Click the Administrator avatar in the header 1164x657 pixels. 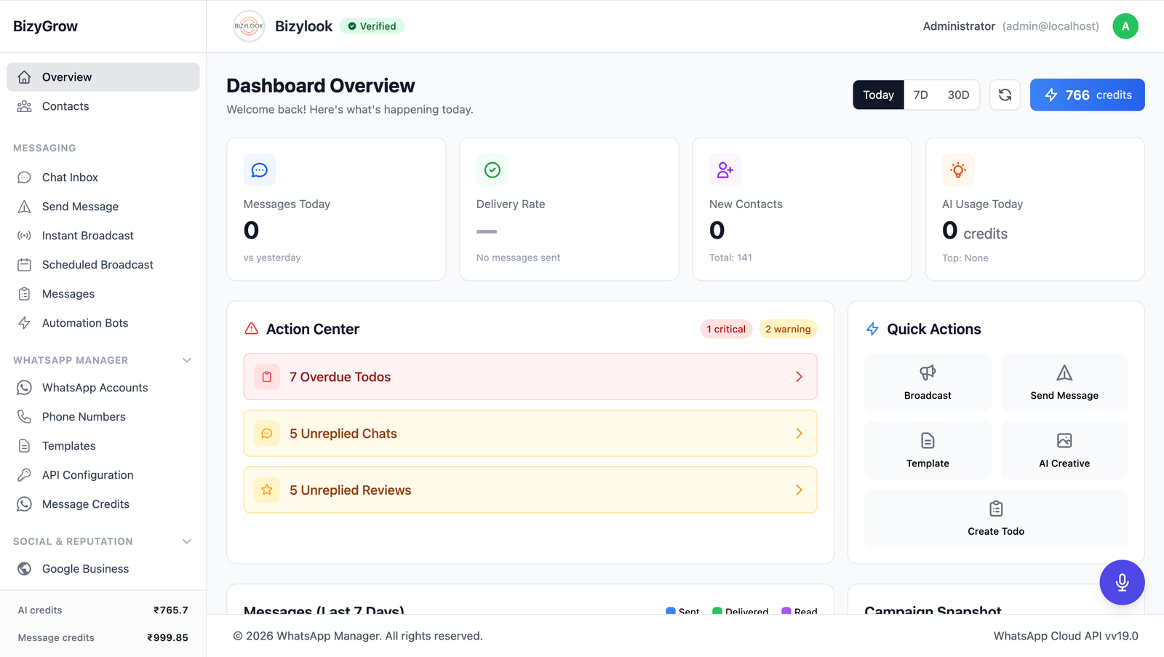(x=1125, y=25)
